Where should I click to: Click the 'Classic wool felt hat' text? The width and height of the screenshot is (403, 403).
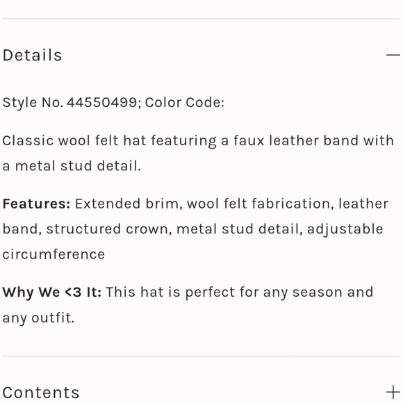[74, 140]
